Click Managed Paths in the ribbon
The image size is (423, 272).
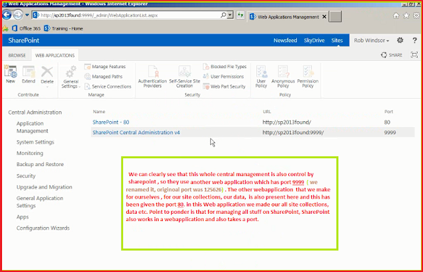click(103, 77)
